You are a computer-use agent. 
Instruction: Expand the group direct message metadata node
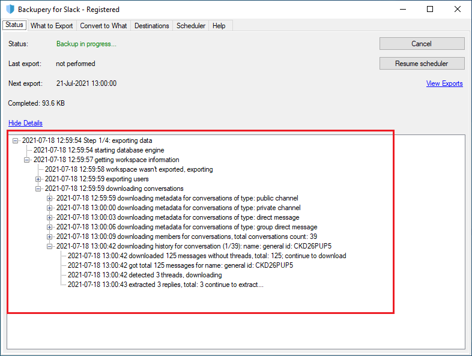50,227
